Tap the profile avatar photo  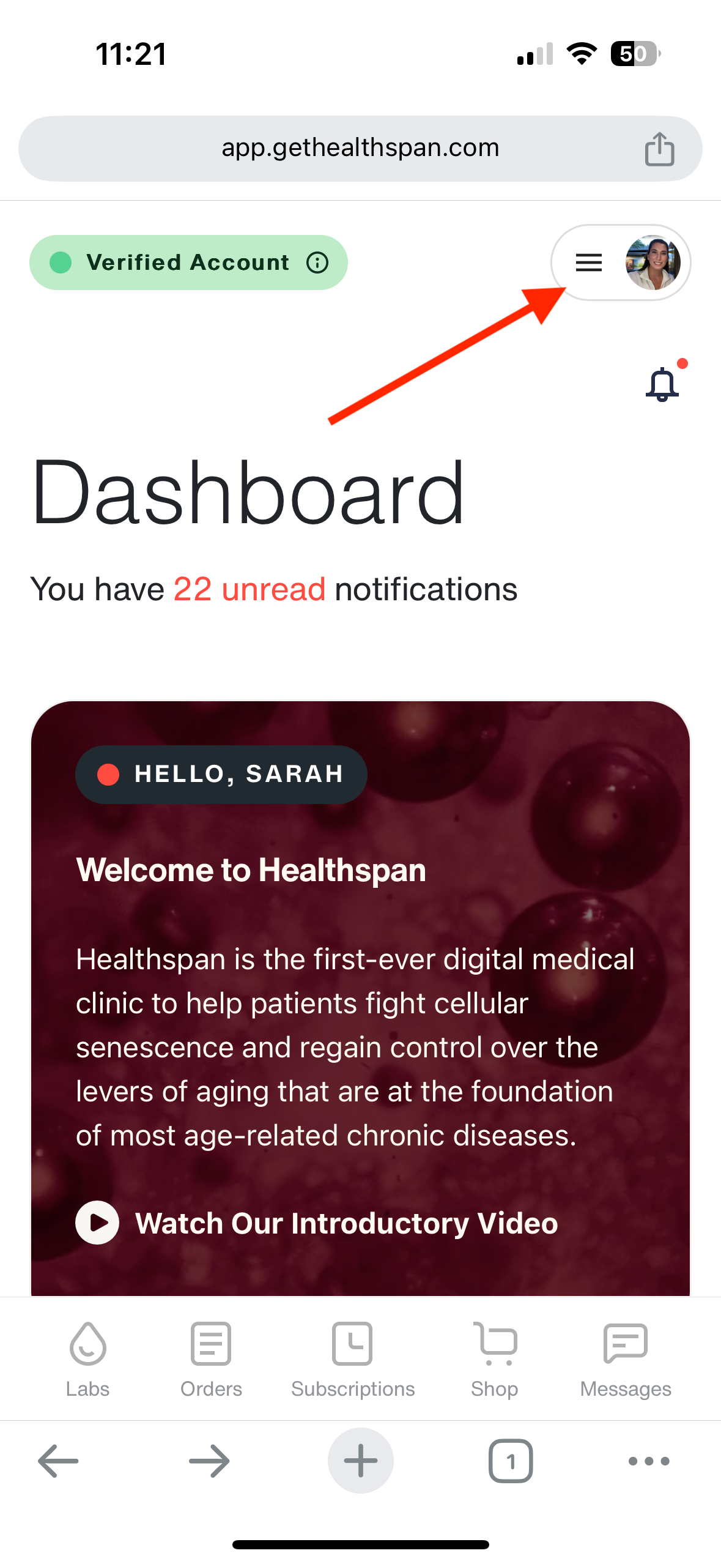coord(653,263)
